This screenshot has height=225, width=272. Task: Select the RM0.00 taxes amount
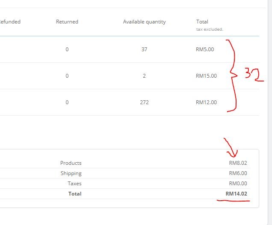[x=238, y=184]
